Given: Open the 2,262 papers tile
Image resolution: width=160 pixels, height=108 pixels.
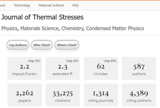Looking at the screenshot, I should click(24, 95).
